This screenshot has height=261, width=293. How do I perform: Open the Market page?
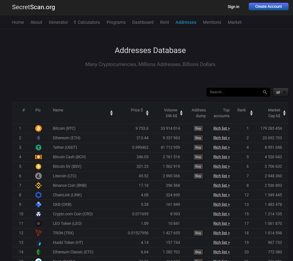tap(234, 22)
